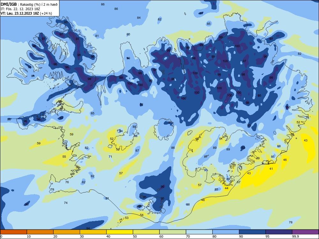Pick the 60–70 light green legend swatch
319x239 pixels.
tap(173, 232)
